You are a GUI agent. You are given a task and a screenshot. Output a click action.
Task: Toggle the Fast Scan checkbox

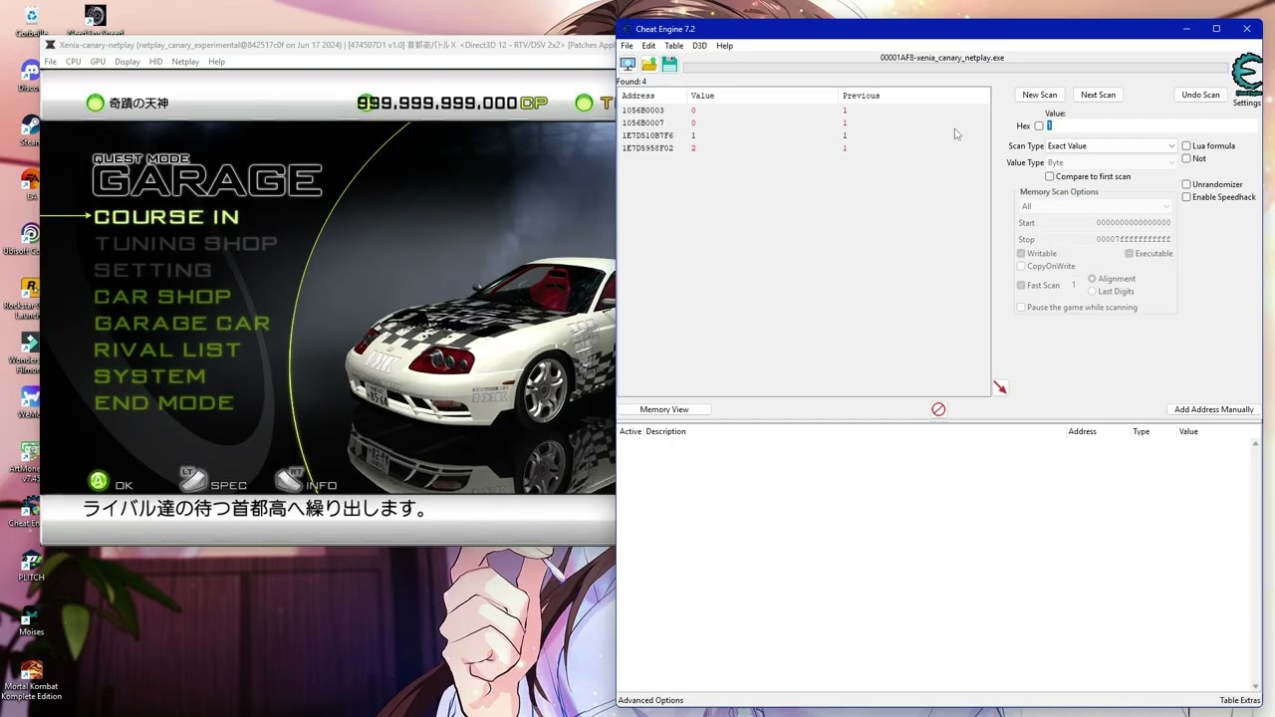coord(1021,286)
